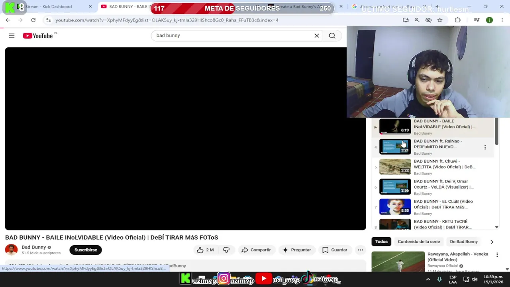Open the YouTube hamburger guide menu

coord(12,36)
